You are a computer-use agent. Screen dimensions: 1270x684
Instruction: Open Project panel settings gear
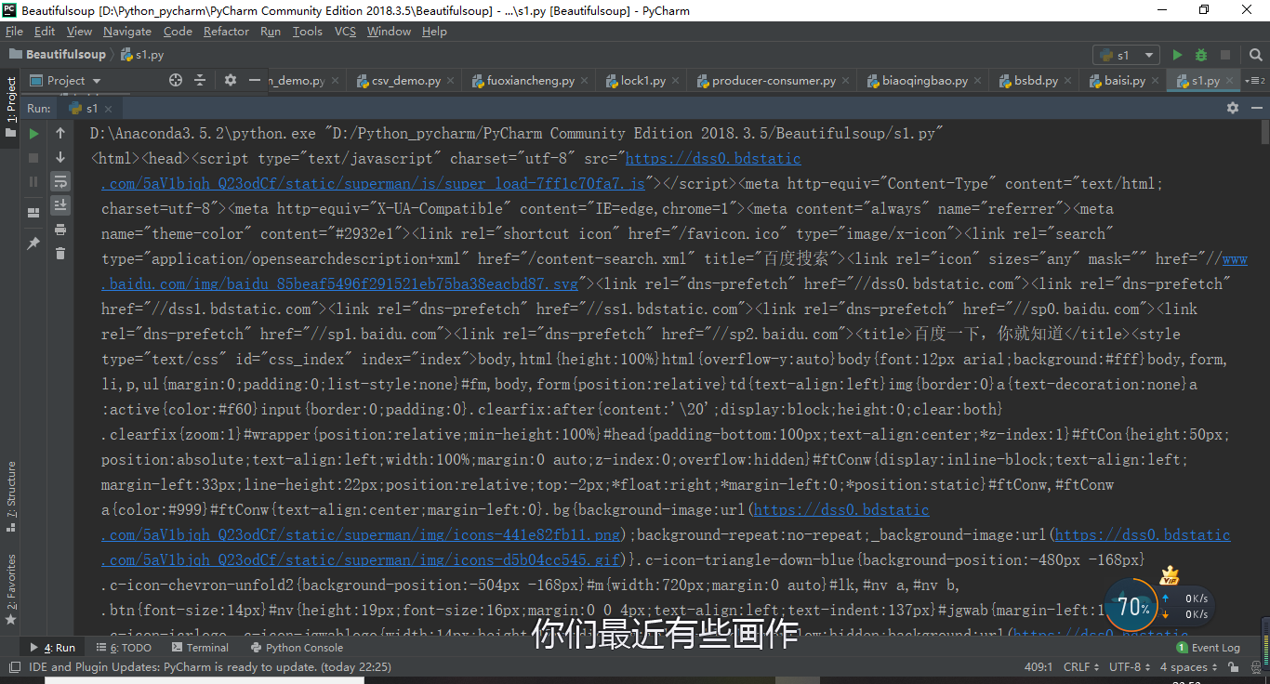231,81
